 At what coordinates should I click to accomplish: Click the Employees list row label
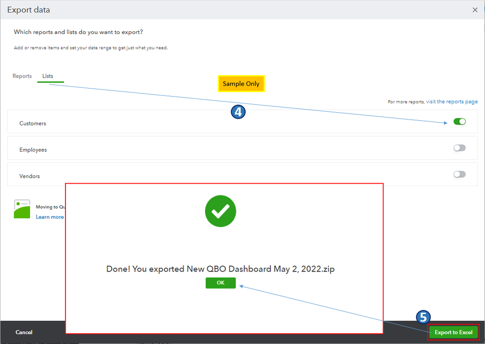coord(33,150)
